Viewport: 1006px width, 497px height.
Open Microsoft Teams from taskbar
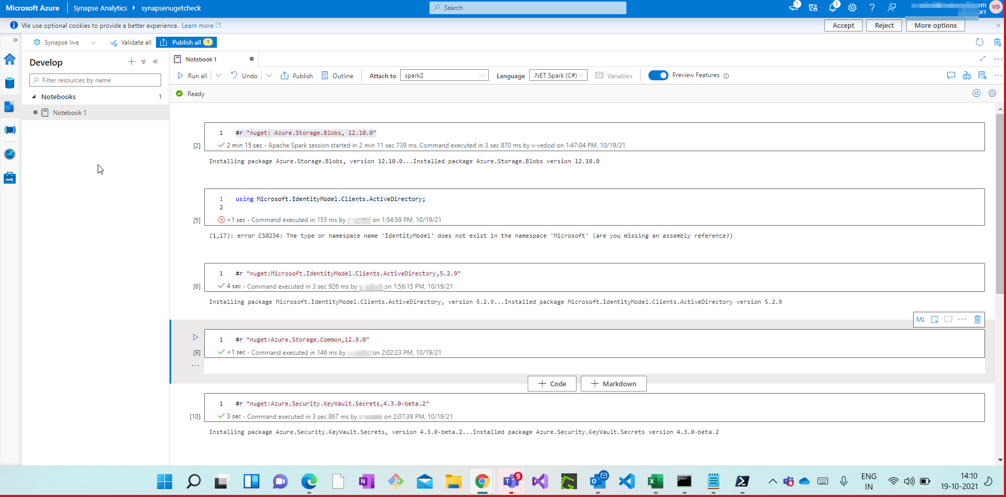pos(511,481)
